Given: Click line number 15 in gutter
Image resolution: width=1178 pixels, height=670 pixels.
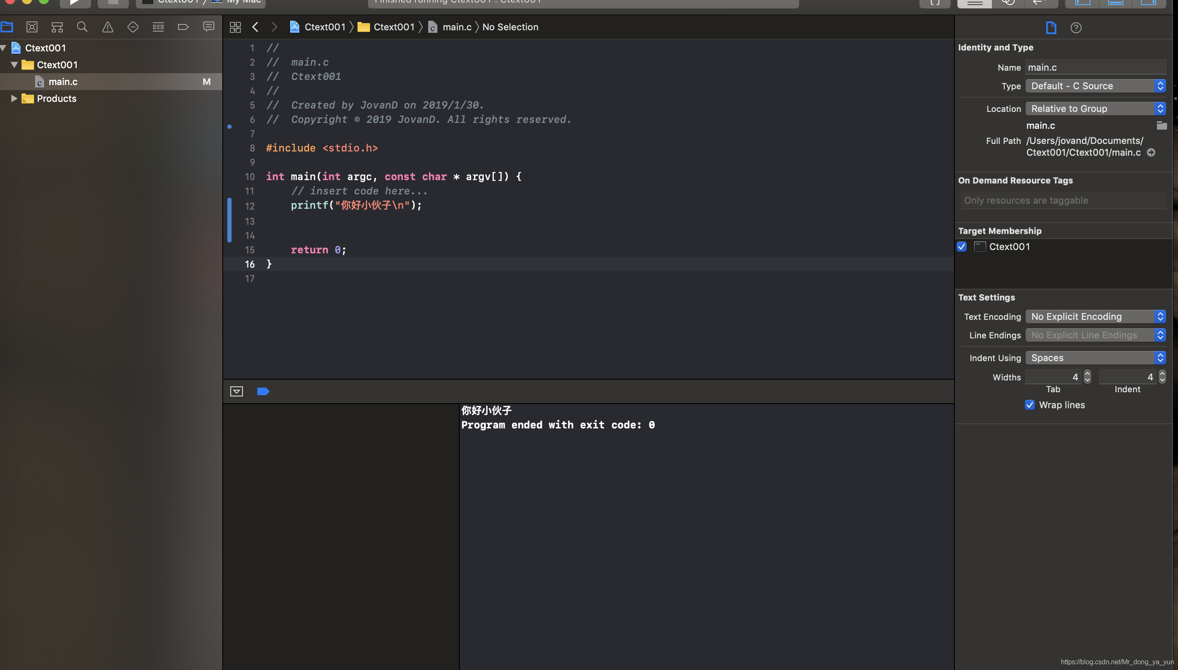Looking at the screenshot, I should (250, 250).
